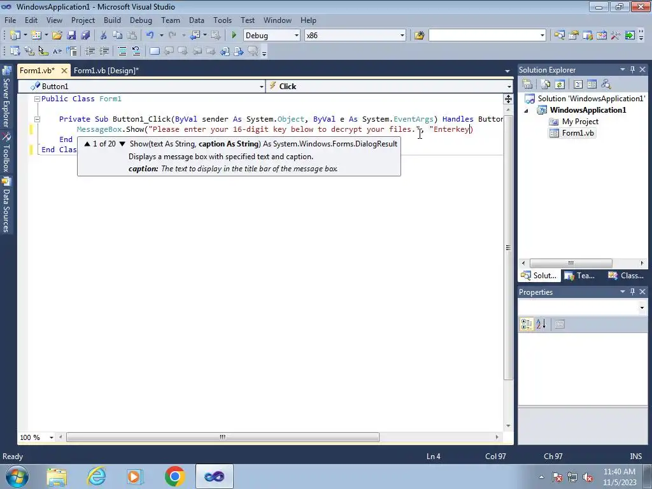Viewport: 652px width, 489px height.
Task: Open the x86 platform dropdown
Action: tap(402, 36)
